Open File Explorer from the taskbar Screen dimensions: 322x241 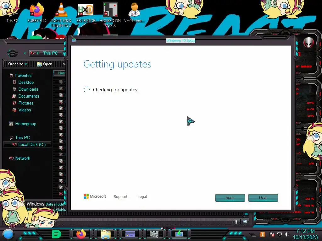pos(106,234)
